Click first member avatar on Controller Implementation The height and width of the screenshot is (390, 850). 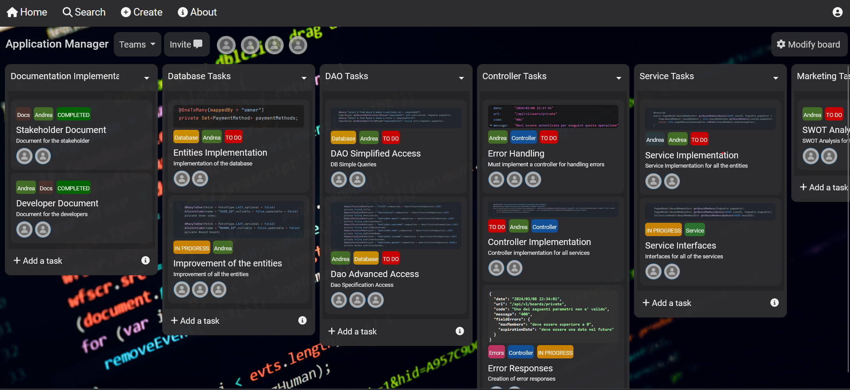pos(496,268)
